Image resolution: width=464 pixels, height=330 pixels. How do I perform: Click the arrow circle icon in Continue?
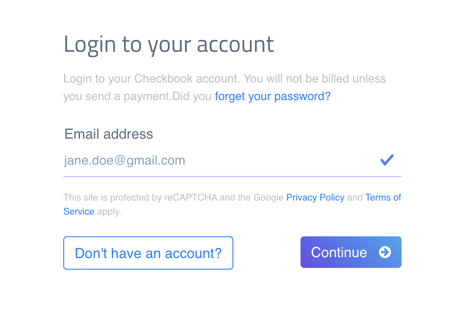pyautogui.click(x=385, y=252)
